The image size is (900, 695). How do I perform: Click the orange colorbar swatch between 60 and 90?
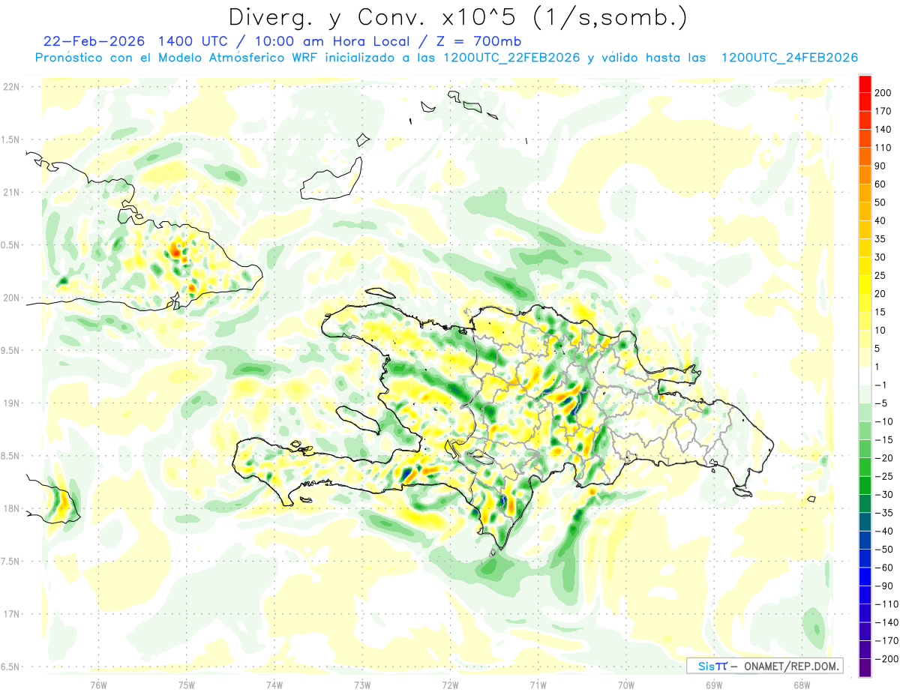[x=865, y=175]
